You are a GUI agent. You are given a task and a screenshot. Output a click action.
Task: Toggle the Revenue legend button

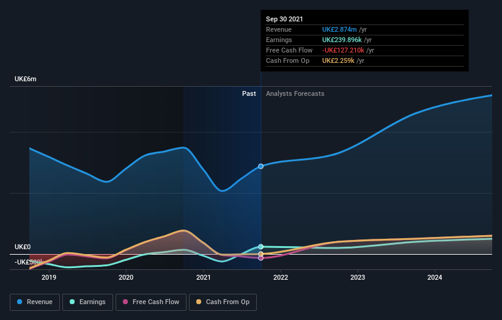[x=35, y=302]
